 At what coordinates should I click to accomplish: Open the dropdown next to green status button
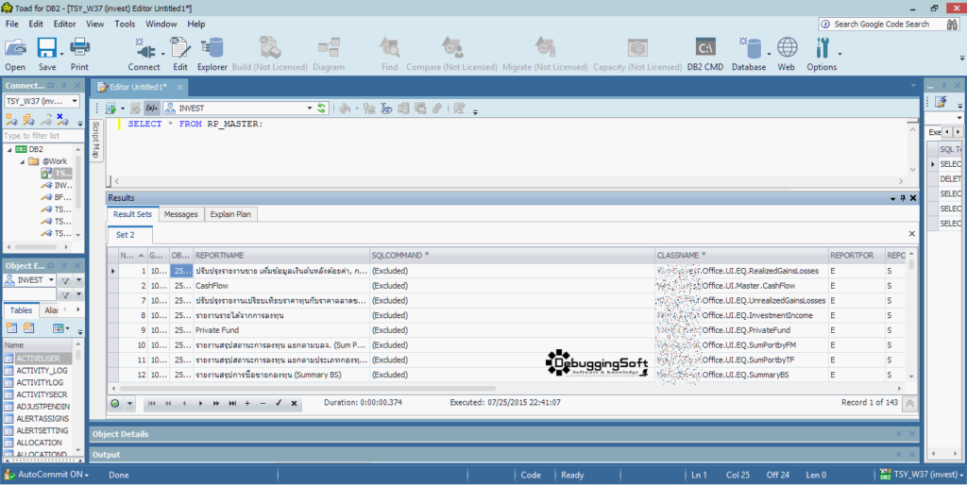(x=129, y=404)
